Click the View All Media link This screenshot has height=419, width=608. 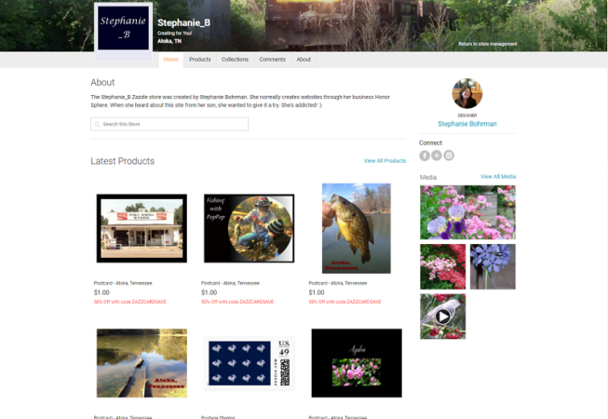tap(498, 176)
